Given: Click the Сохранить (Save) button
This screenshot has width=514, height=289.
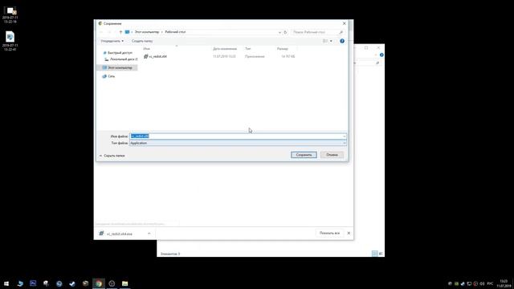Looking at the screenshot, I should tap(304, 155).
